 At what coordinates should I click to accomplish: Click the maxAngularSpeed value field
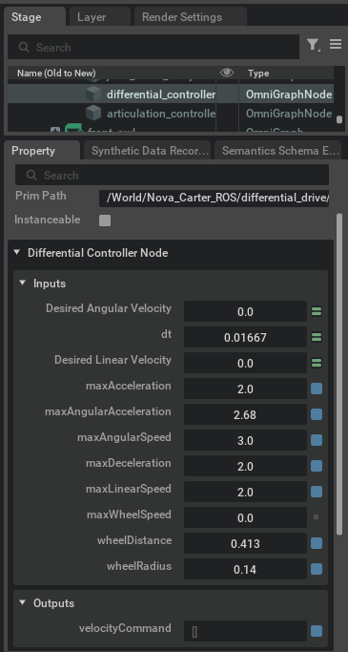pyautogui.click(x=245, y=440)
